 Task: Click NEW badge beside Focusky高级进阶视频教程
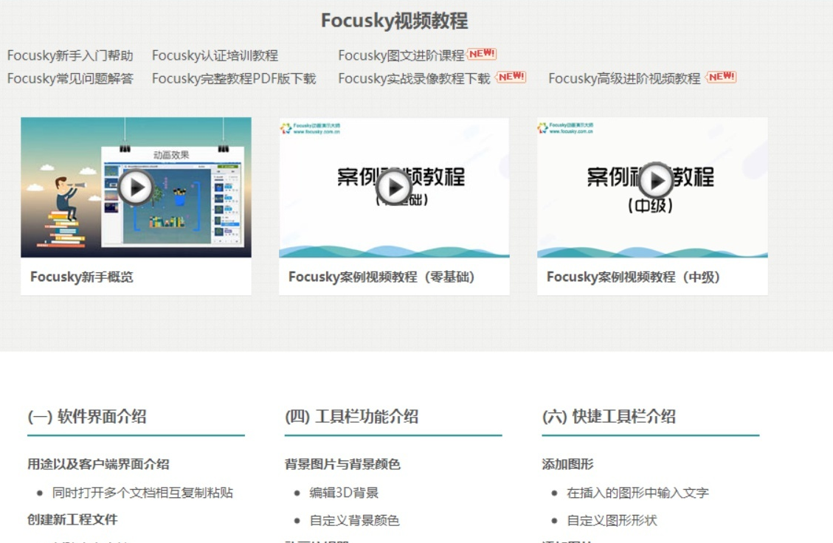722,77
